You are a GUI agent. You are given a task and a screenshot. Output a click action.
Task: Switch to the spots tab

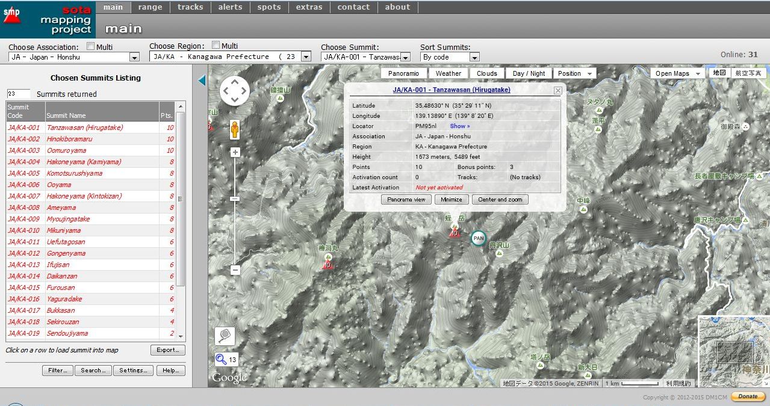tap(269, 7)
